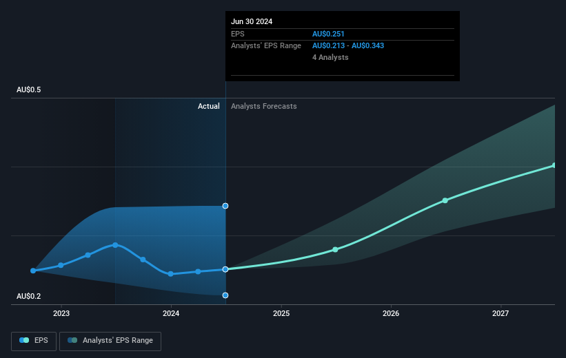Screen dimensions: 566x358
Task: Click the 2027 x-axis label
Action: [x=501, y=313]
